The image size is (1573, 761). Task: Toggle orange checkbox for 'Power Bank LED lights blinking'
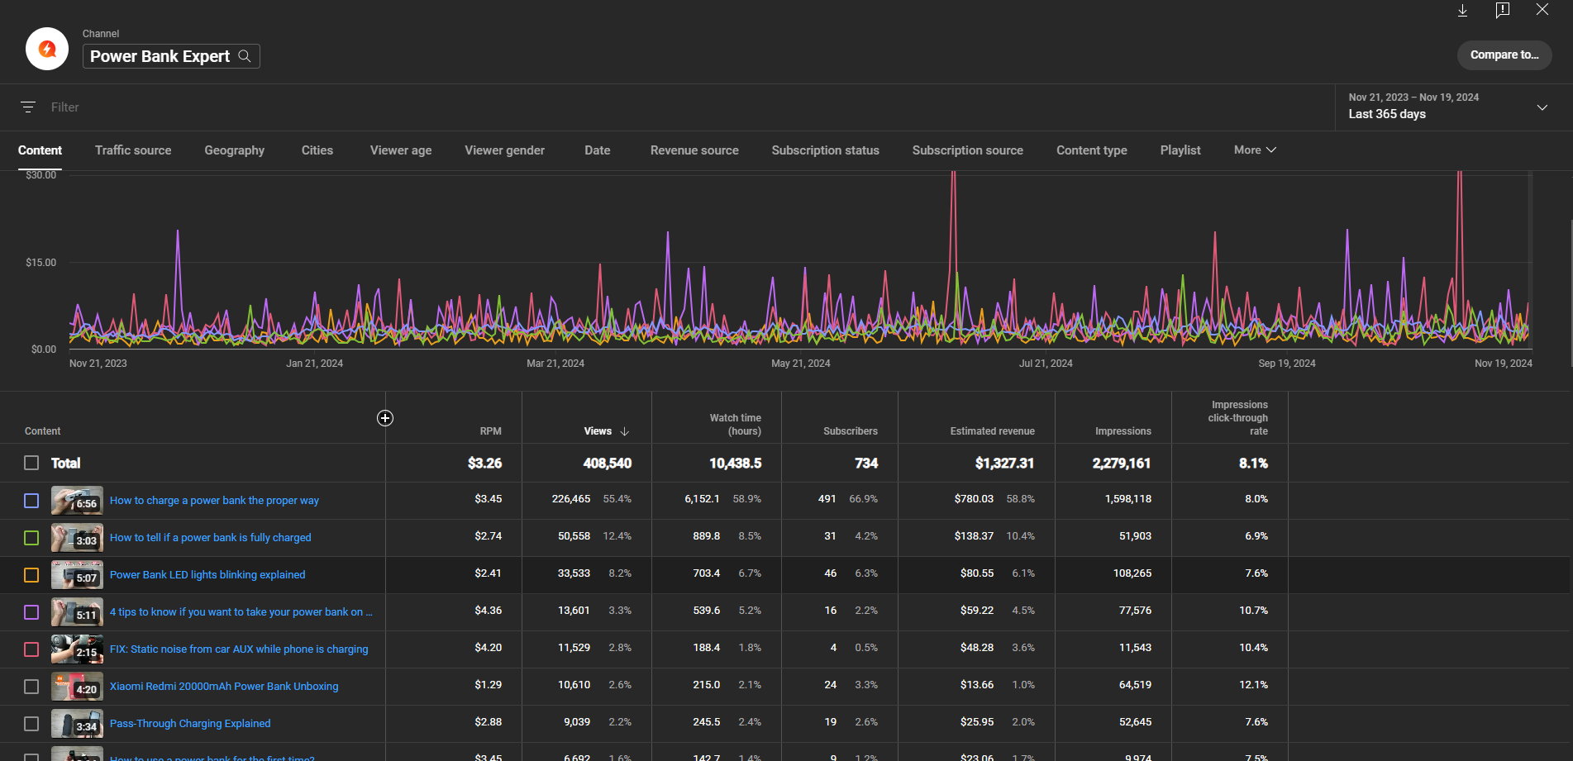point(31,575)
